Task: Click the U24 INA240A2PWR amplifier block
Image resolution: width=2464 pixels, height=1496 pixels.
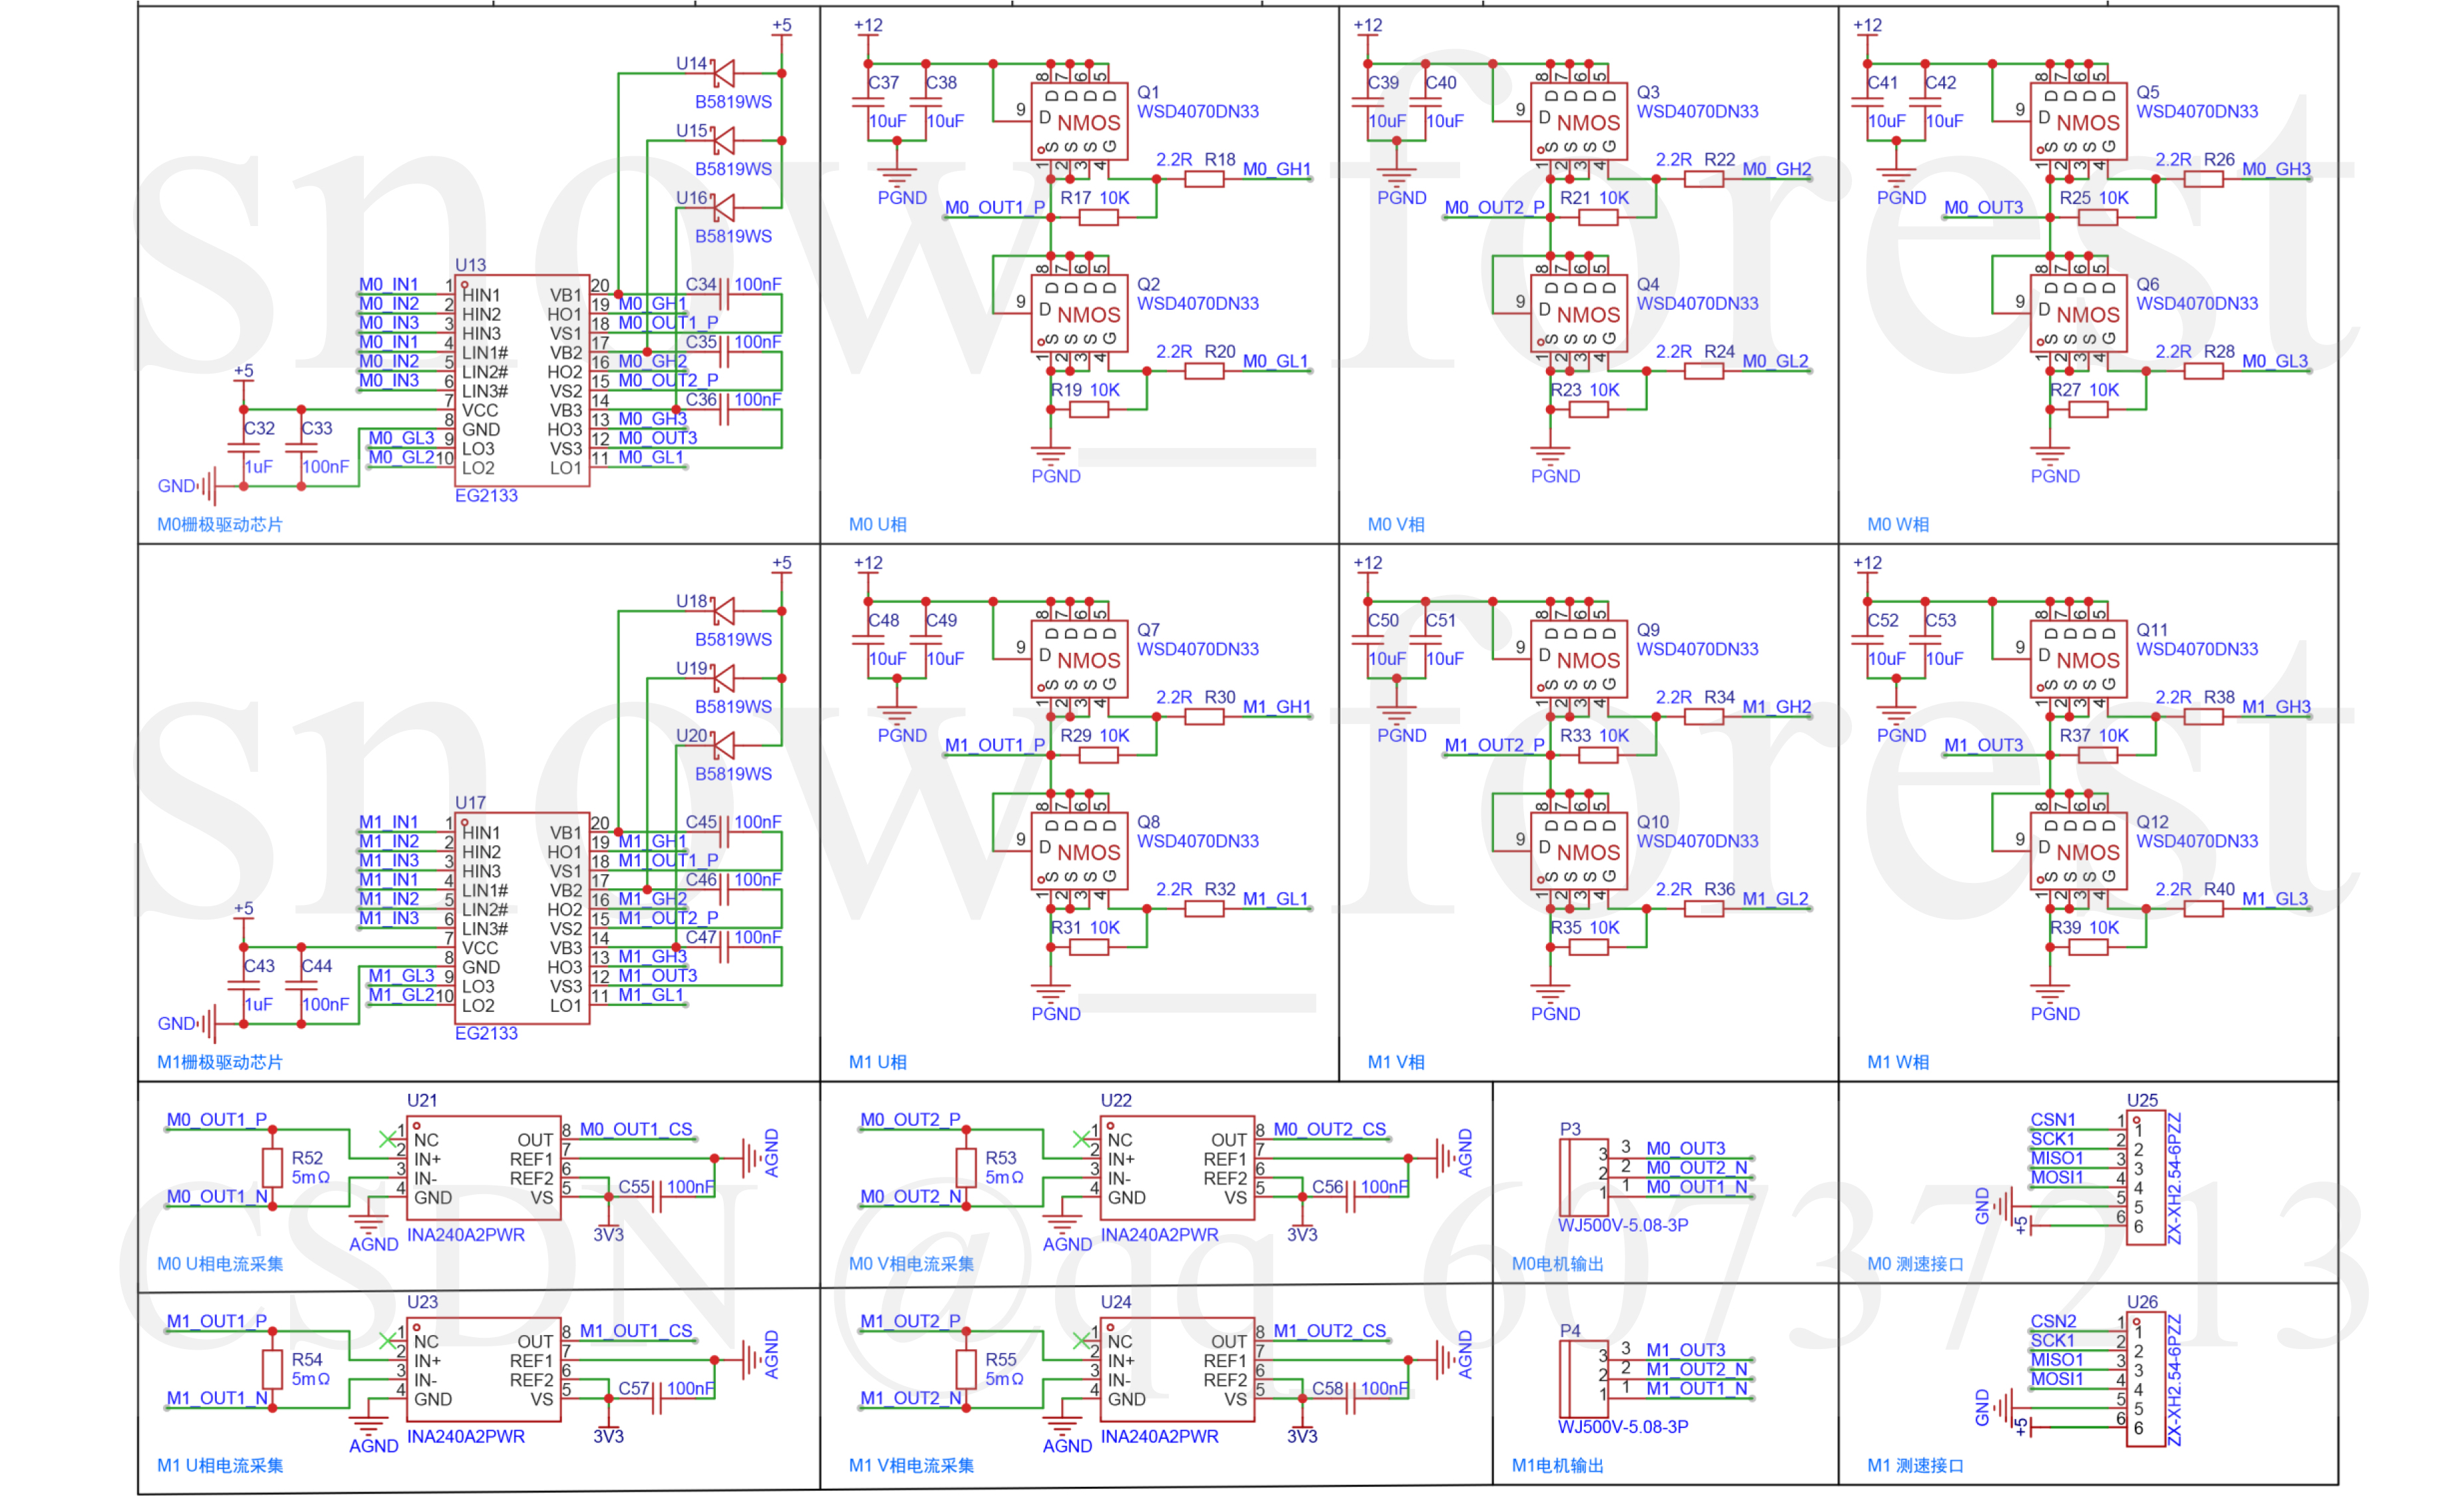Action: coord(1177,1369)
